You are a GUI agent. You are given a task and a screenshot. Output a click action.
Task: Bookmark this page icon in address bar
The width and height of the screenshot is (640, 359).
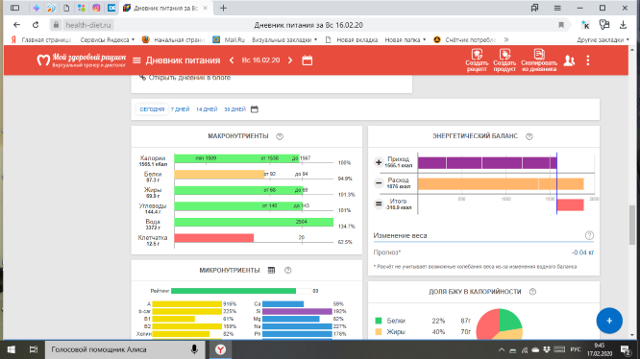[x=561, y=25]
